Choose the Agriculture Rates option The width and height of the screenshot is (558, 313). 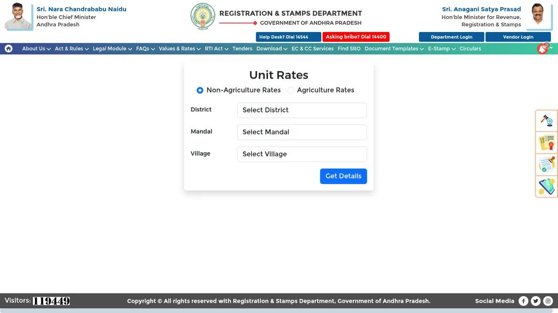click(290, 90)
